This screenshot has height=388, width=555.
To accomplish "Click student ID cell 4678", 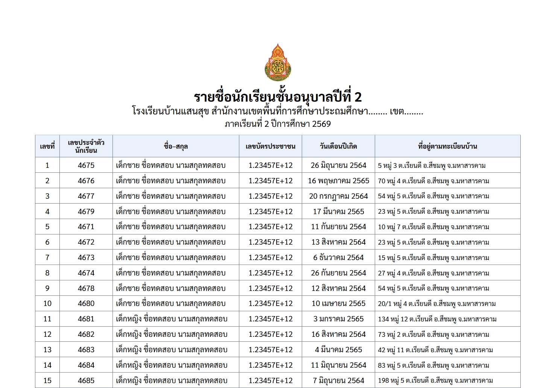I will pyautogui.click(x=86, y=288).
